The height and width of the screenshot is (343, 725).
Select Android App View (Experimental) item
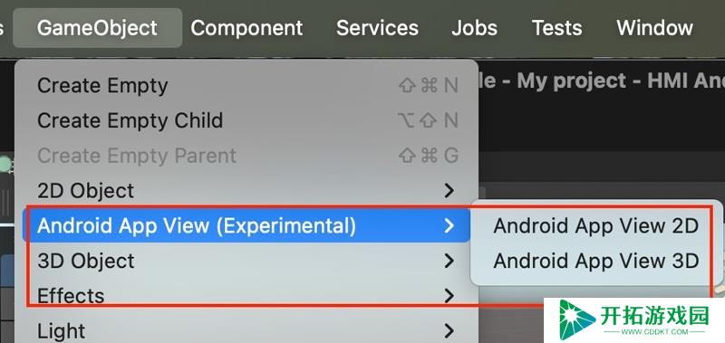tap(246, 225)
